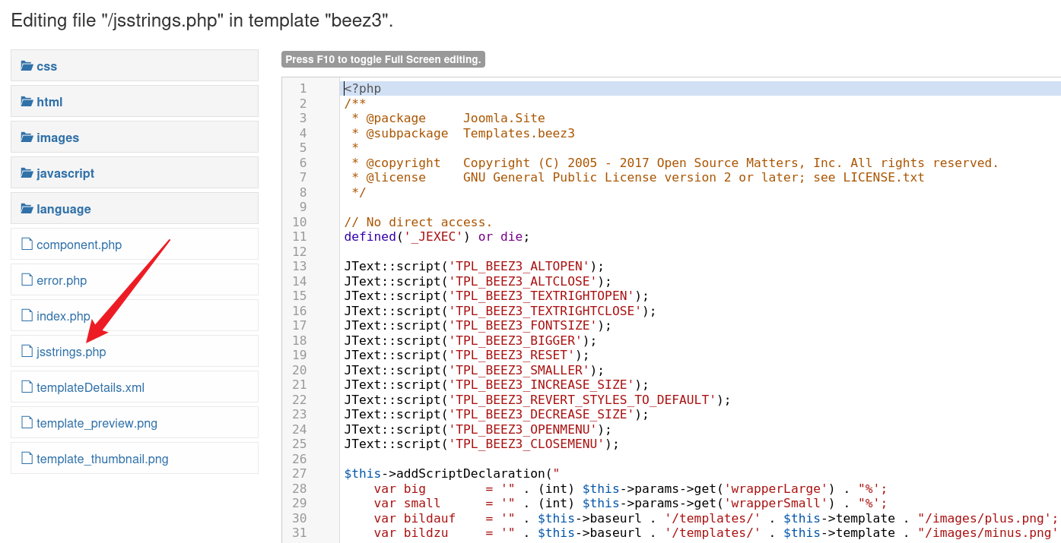This screenshot has width=1061, height=543.
Task: Select template_thumbnail.png from file list
Action: [x=103, y=459]
